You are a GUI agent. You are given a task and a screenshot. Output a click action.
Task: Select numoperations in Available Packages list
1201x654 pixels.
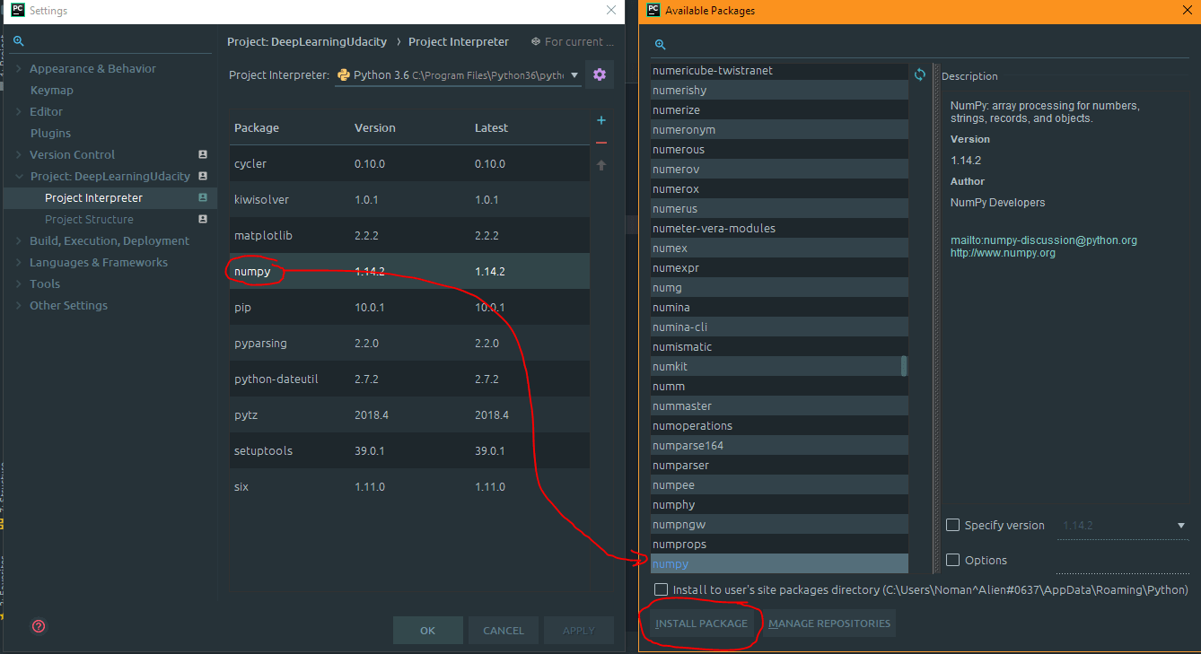click(779, 425)
